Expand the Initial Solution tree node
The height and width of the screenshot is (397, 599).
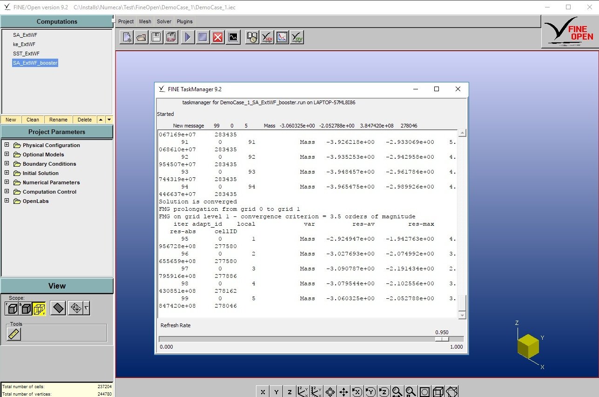coord(7,173)
